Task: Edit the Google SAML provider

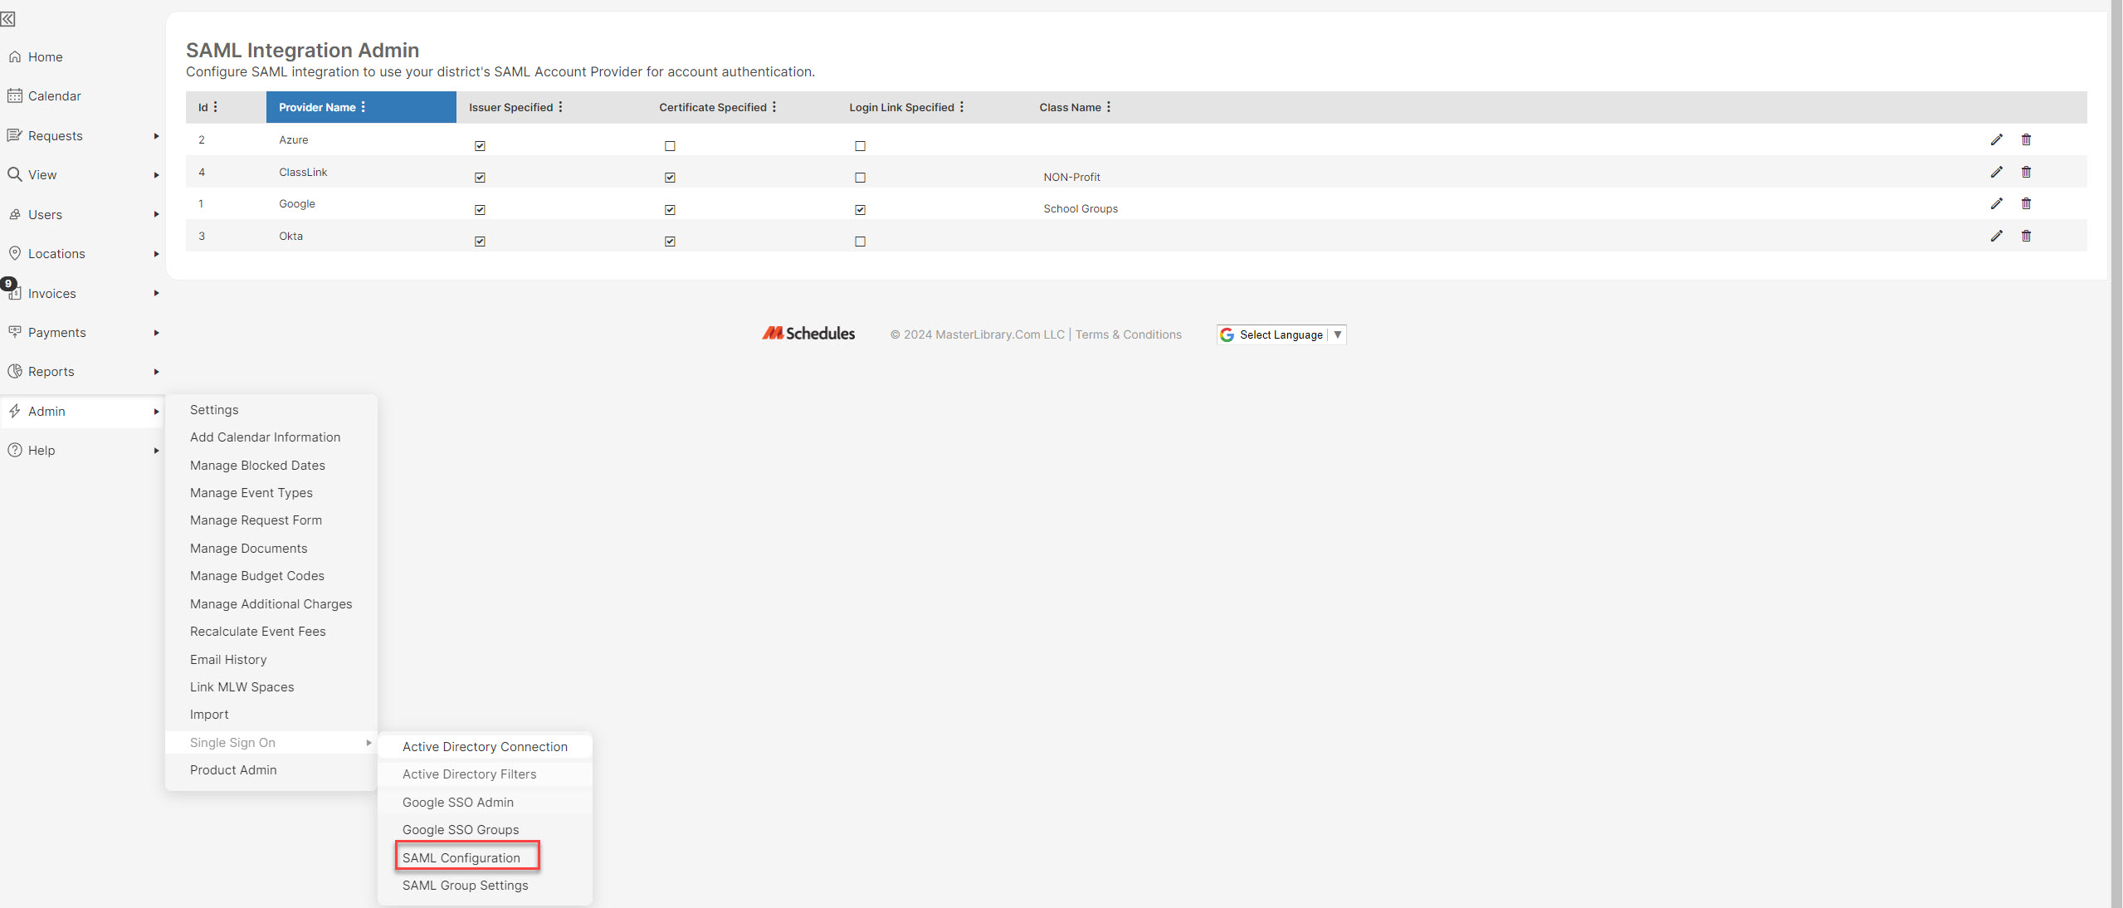Action: point(1997,203)
